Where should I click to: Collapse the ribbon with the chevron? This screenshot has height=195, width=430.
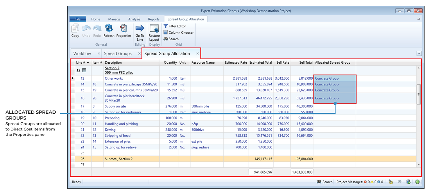pos(419,19)
